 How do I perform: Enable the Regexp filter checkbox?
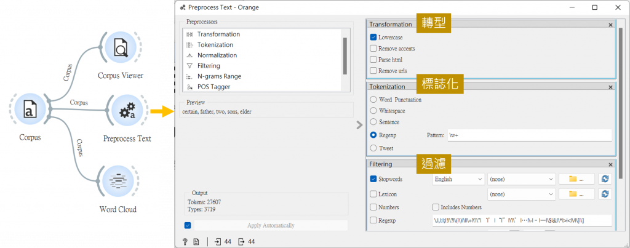[373, 220]
